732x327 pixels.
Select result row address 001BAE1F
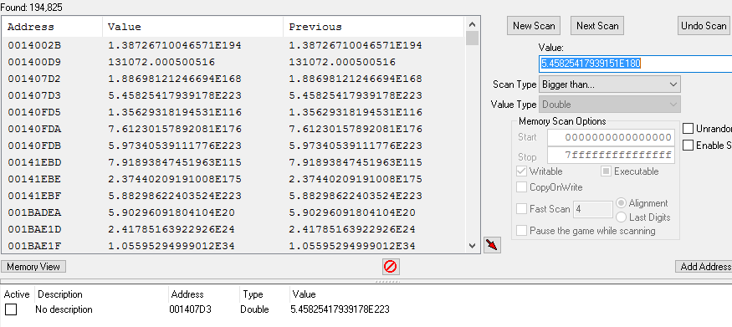(x=34, y=246)
